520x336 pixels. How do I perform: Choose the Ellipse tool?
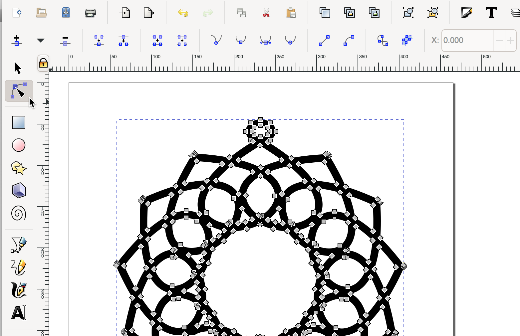19,145
